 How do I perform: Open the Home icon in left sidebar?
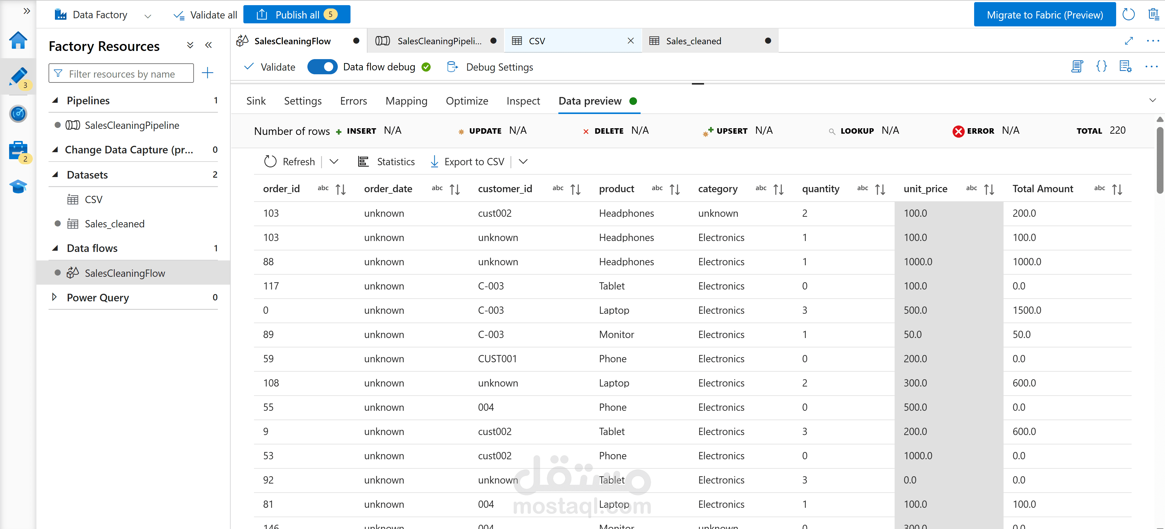(x=18, y=41)
